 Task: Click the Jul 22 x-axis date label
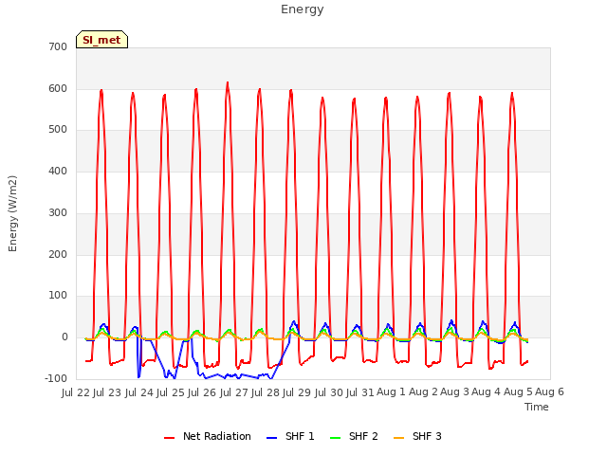pyautogui.click(x=76, y=392)
